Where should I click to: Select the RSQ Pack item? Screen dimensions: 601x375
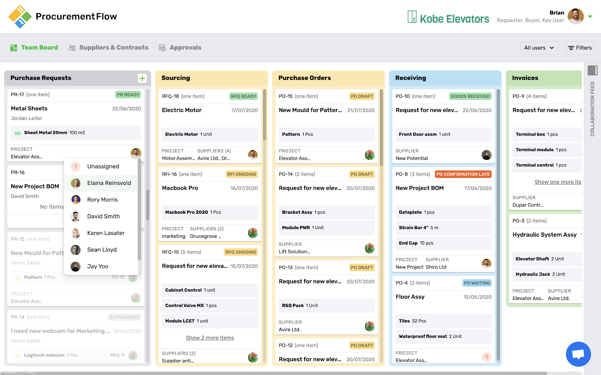327,306
